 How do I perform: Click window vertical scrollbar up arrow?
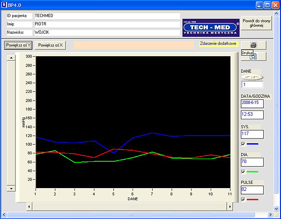pos(276,14)
